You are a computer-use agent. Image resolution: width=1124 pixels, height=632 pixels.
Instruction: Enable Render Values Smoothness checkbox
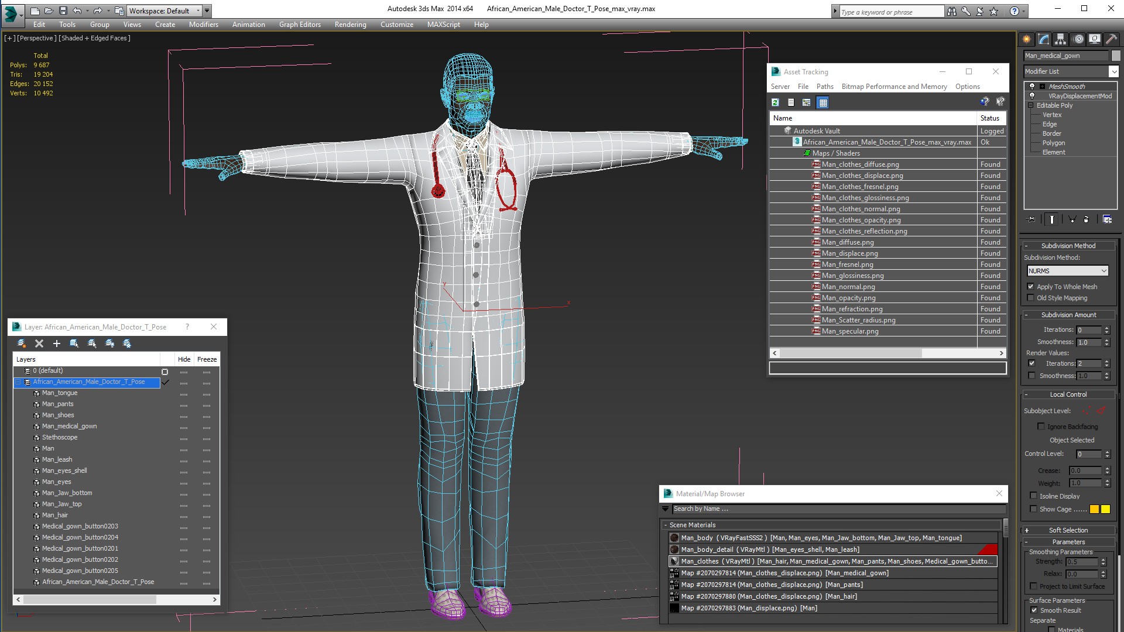point(1032,376)
